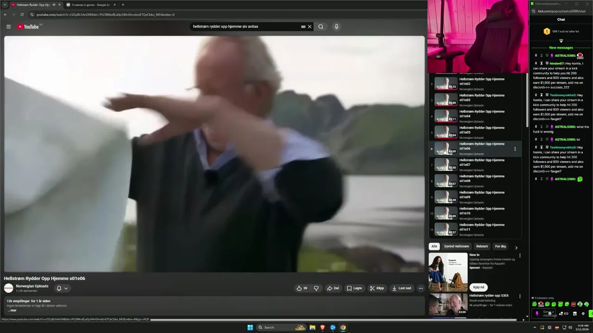Click the Kjøp nå ad button
The width and height of the screenshot is (593, 333).
click(x=479, y=287)
